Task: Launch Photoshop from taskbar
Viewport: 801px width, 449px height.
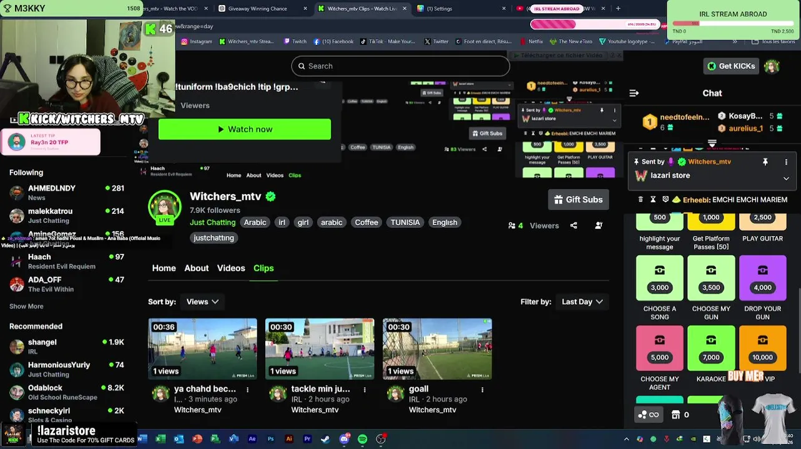Action: (x=270, y=439)
